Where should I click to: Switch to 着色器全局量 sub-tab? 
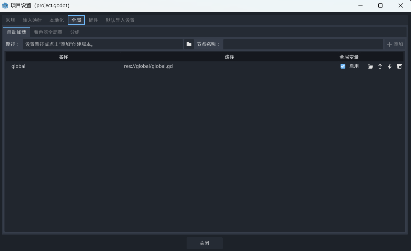click(x=48, y=32)
